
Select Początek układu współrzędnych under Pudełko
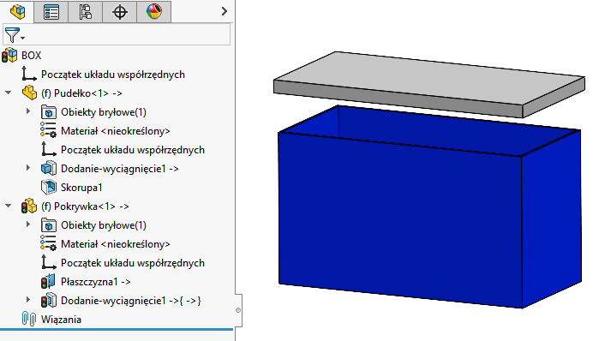133,150
